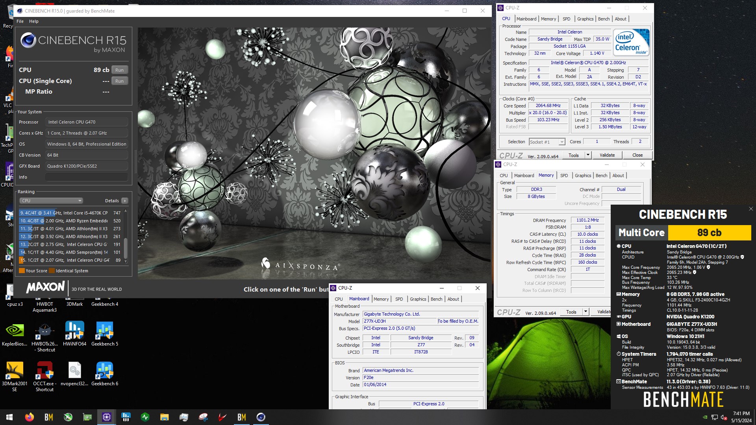The image size is (756, 425).
Task: Open the GPU-Z graphics card taskbar icon
Action: click(87, 417)
